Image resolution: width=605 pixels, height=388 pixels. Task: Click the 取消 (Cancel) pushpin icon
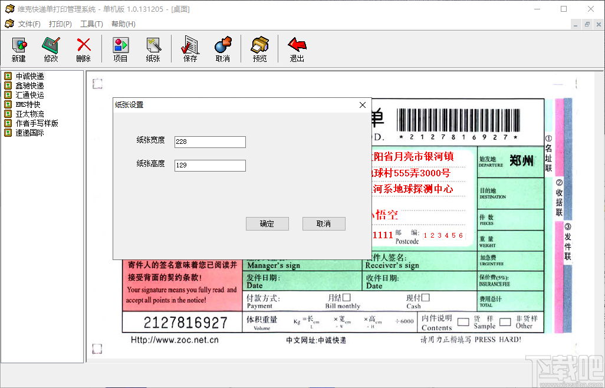tap(223, 48)
